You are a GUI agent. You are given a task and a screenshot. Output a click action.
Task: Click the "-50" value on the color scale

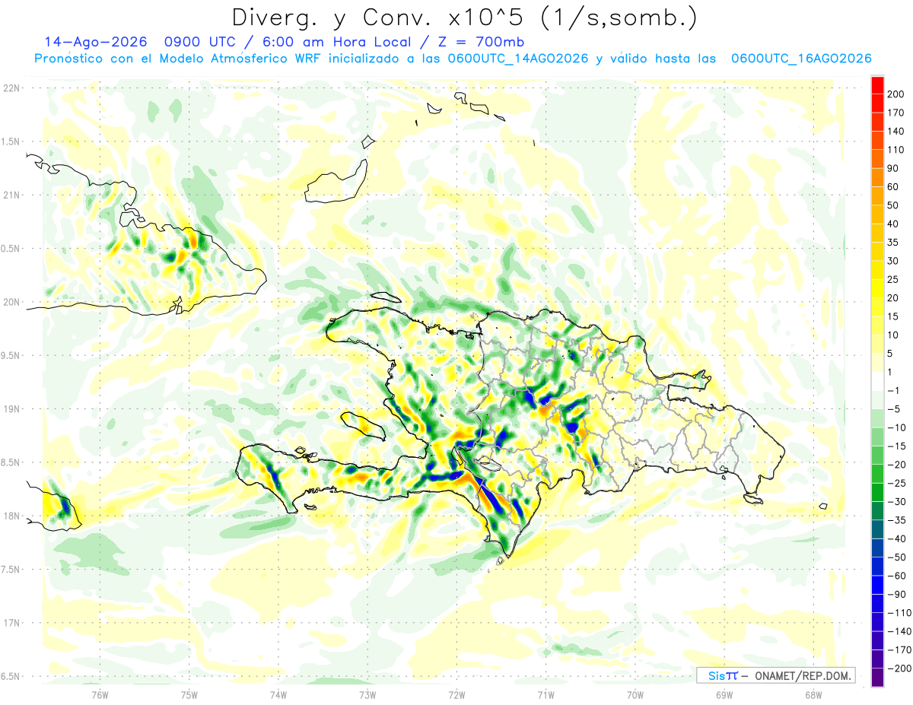[x=896, y=557]
